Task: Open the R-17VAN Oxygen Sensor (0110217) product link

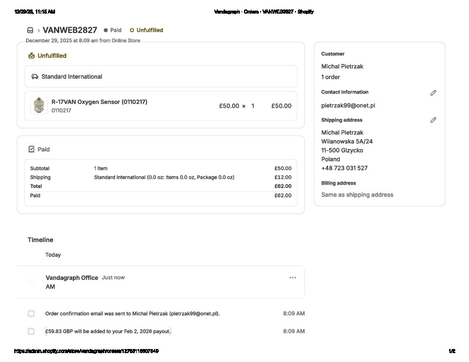Action: tap(99, 102)
